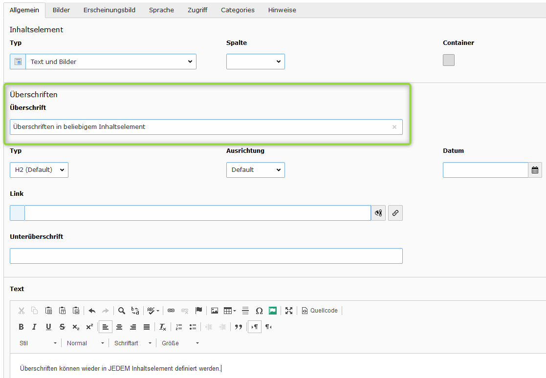Click into the Unterüberschrift input field

(x=206, y=256)
